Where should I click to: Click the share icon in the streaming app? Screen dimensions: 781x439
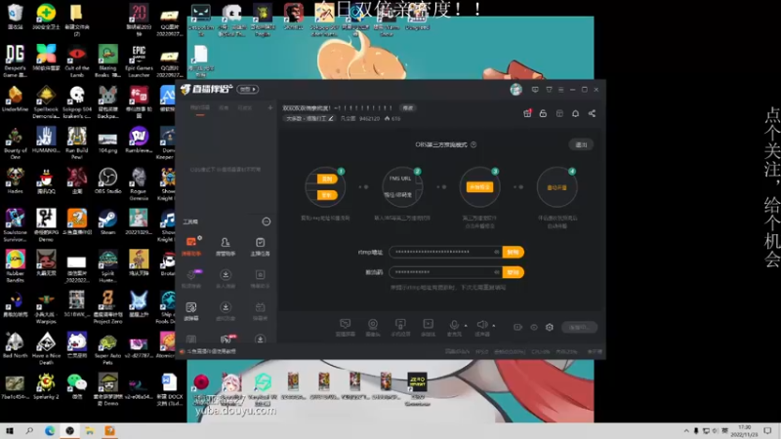(592, 113)
